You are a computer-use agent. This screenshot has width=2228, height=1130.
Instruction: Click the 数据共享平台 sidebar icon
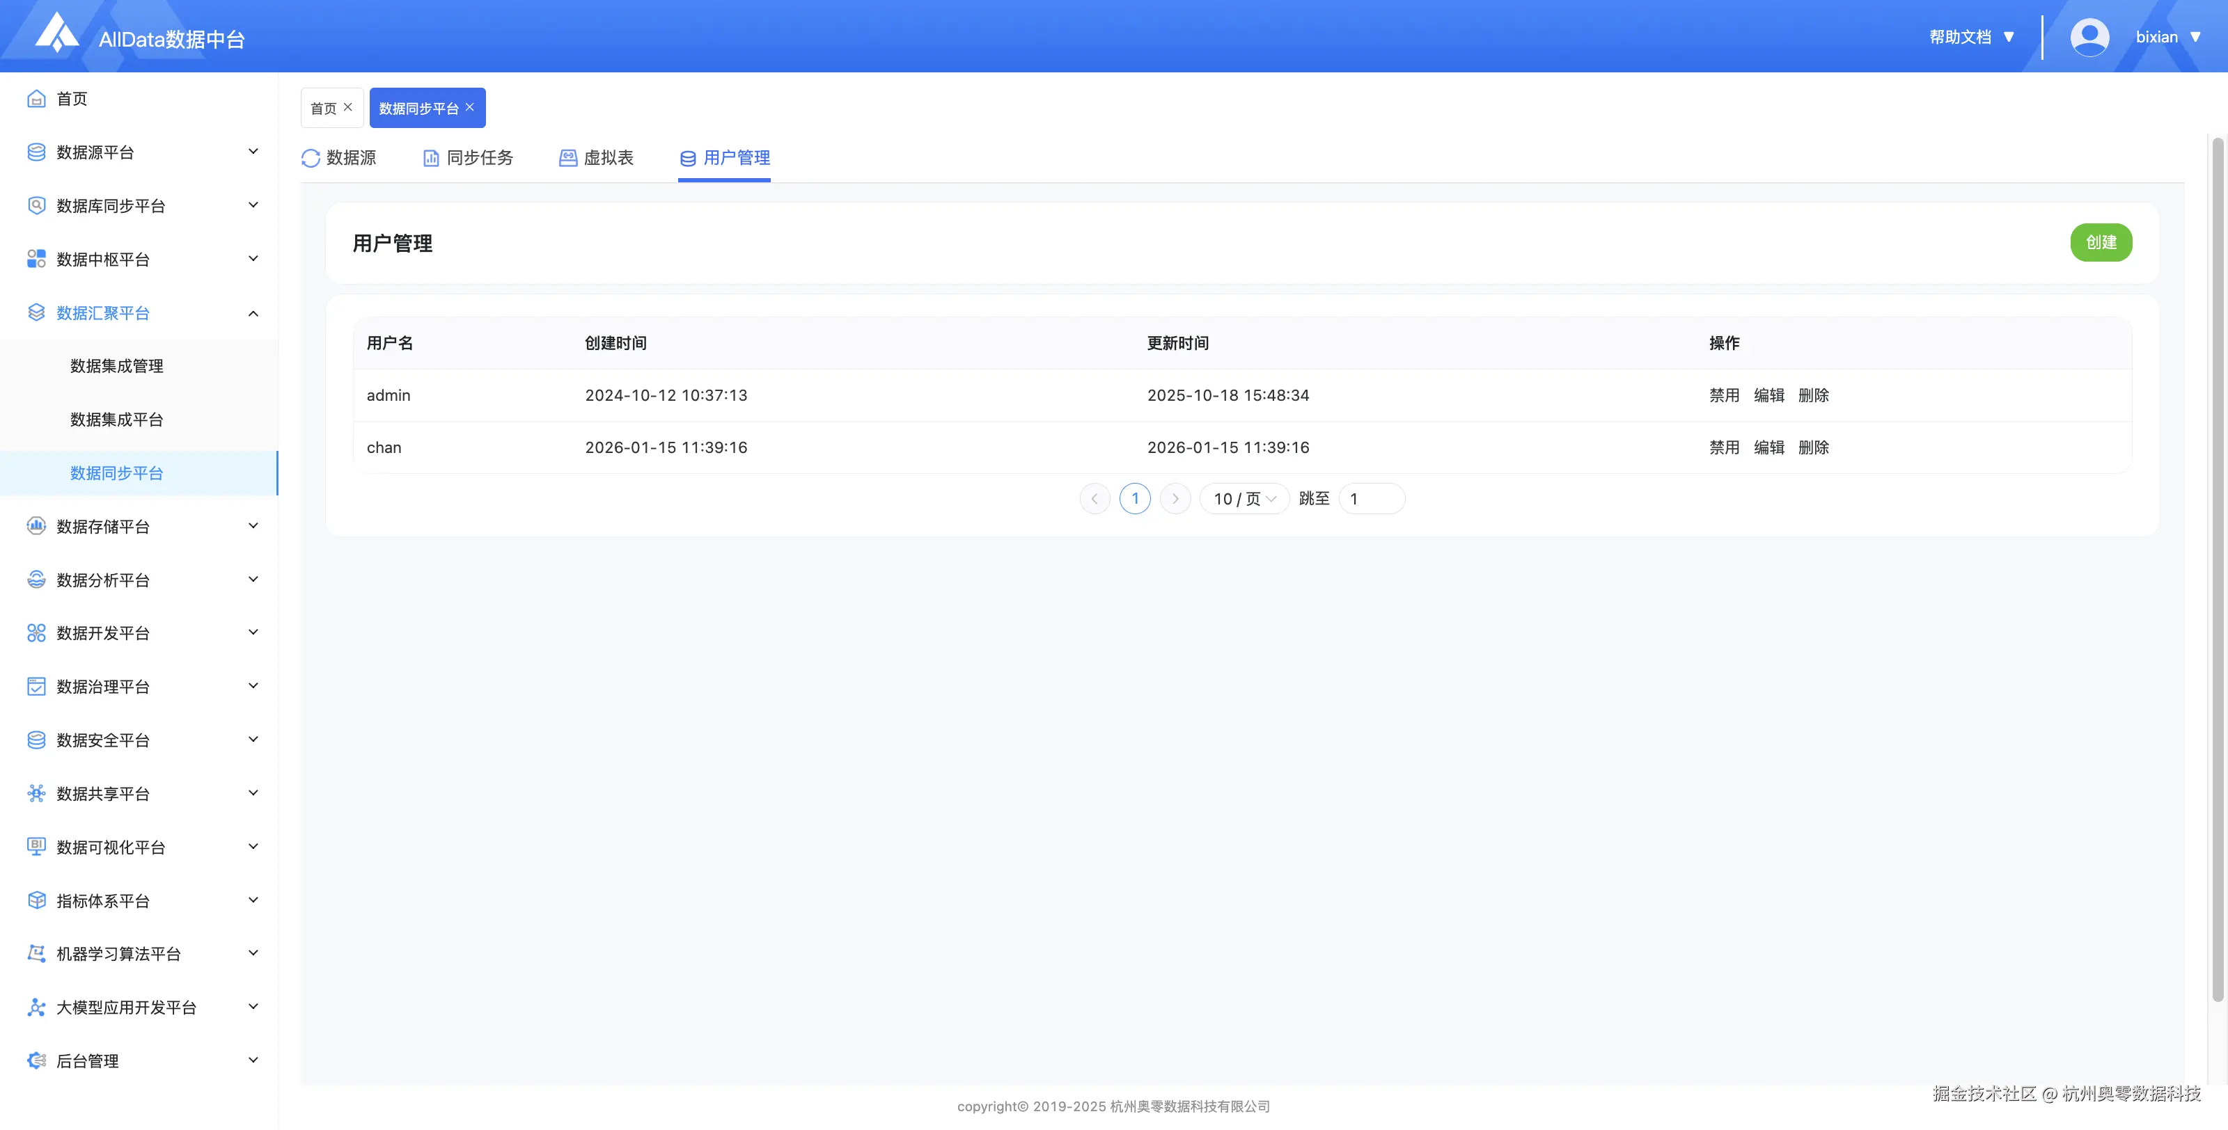pyautogui.click(x=36, y=794)
